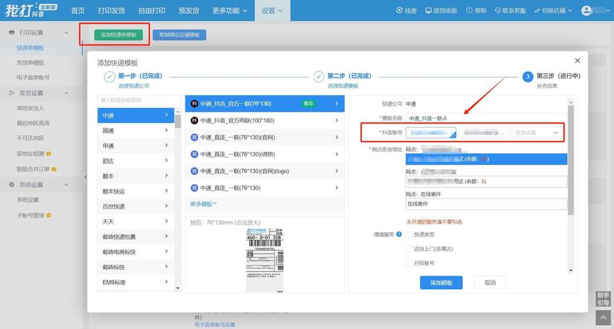This screenshot has height=329, width=614.
Task: Click the 第二步 completed checkmark circle
Action: 318,76
